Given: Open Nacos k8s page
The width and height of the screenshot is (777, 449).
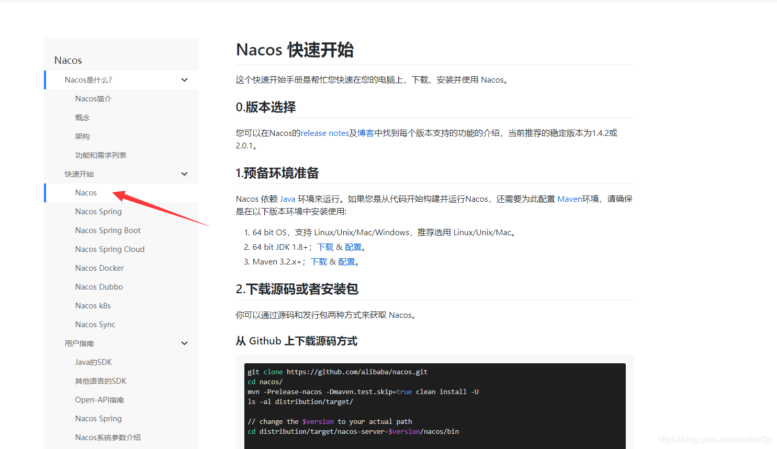Looking at the screenshot, I should (93, 306).
